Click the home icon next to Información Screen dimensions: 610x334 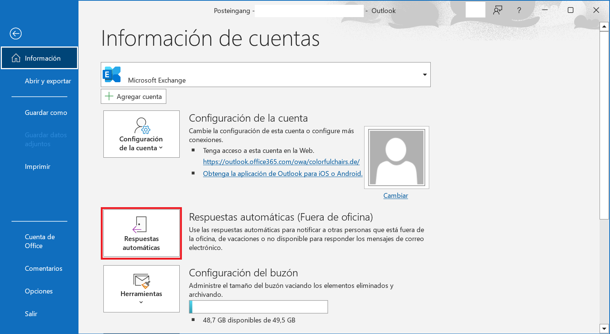tap(16, 58)
